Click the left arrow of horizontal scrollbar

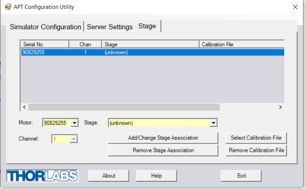pos(24,107)
